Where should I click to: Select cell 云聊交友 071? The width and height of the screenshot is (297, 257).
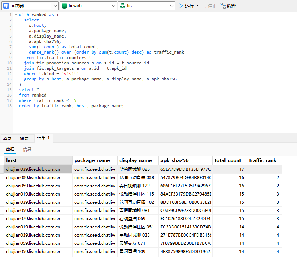pyautogui.click(x=138, y=243)
